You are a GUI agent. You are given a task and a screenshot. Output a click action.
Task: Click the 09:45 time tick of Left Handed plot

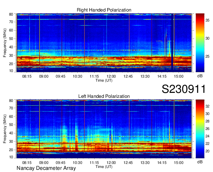60,163
